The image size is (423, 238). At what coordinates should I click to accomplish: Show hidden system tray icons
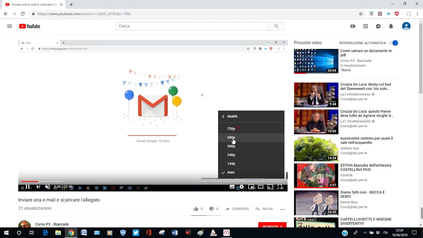[365, 233]
